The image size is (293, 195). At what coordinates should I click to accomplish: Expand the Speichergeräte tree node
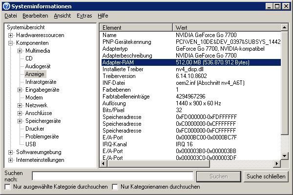point(20,121)
